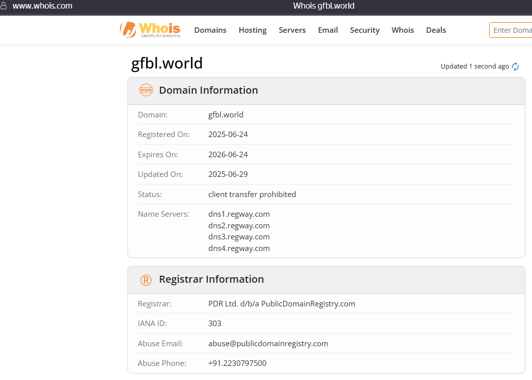This screenshot has width=532, height=380.
Task: Click abuse phone +91.2230797500
Action: 237,363
